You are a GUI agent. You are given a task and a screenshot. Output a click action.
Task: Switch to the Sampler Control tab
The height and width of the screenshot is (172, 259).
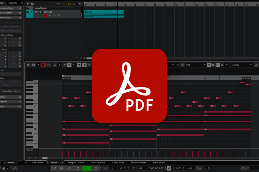pyautogui.click(x=76, y=163)
